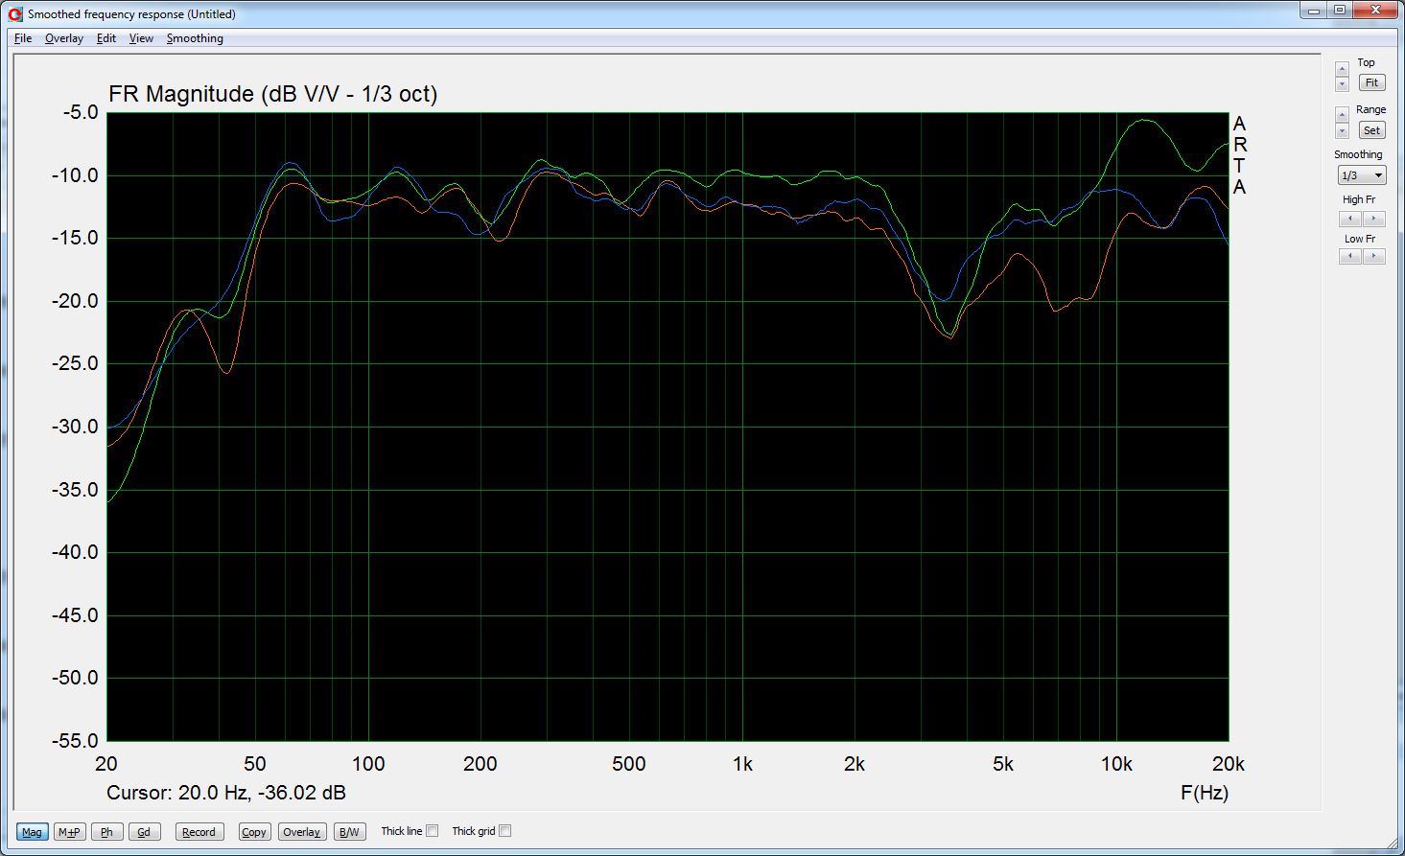Viewport: 1405px width, 856px height.
Task: Open the Overlay menu
Action: click(64, 38)
